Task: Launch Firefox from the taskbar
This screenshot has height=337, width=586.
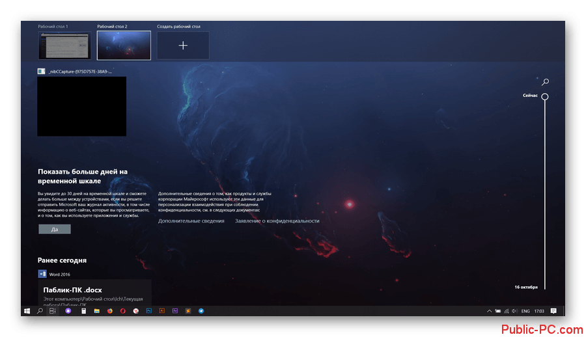Action: (x=109, y=312)
